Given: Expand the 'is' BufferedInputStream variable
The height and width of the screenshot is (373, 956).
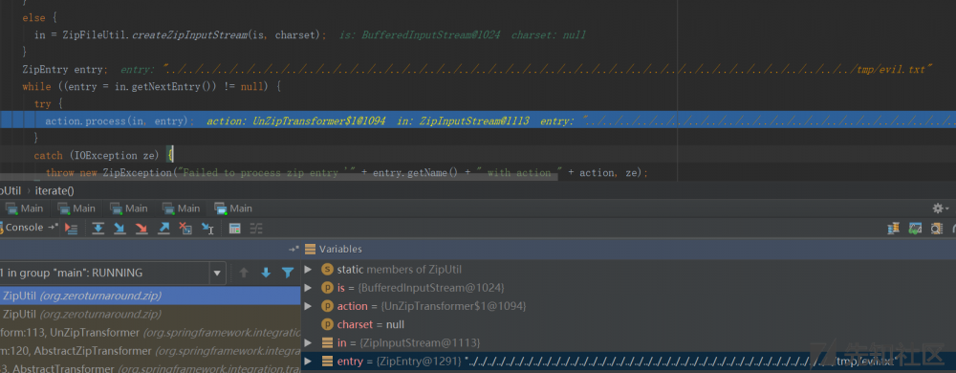Looking at the screenshot, I should coord(308,288).
